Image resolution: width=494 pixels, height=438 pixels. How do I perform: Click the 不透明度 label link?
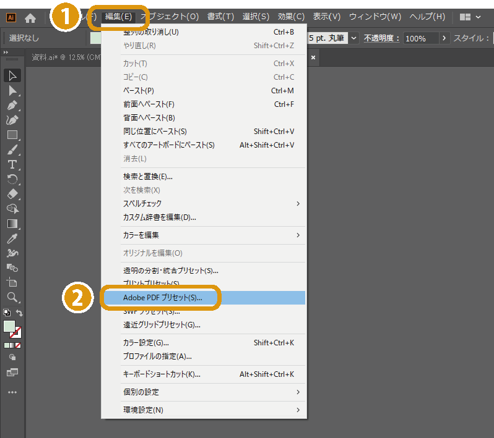coord(381,38)
